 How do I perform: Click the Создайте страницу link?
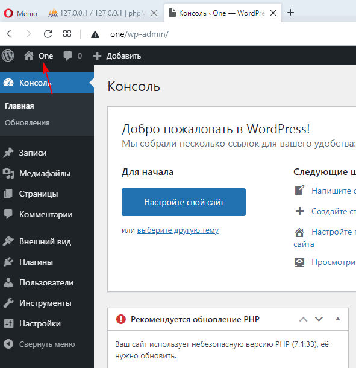(x=334, y=211)
